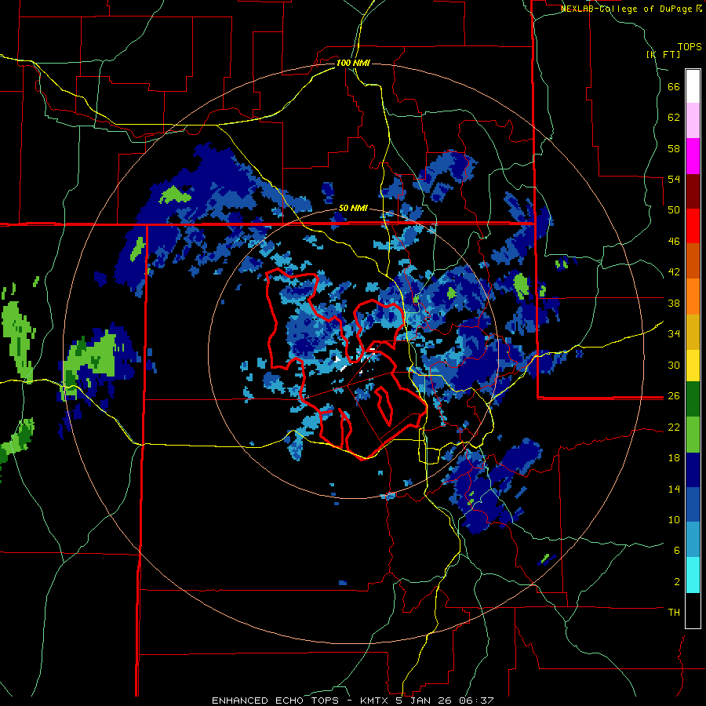
Task: Click the 46 legend value
Action: tap(674, 242)
